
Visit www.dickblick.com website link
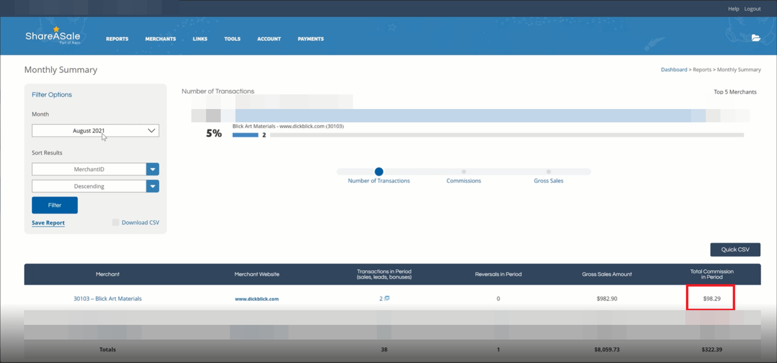coord(257,299)
